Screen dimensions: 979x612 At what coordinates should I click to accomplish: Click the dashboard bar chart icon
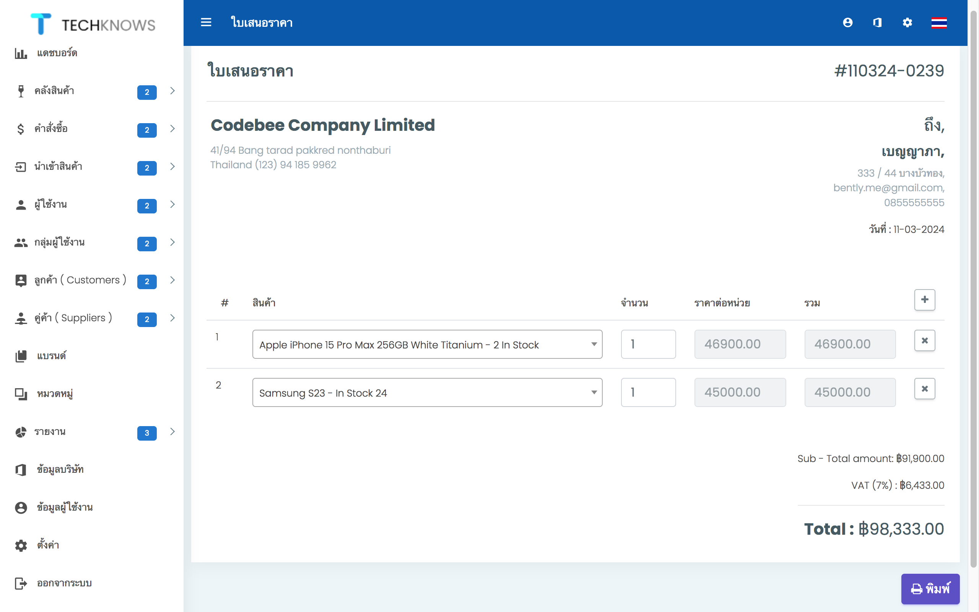click(x=21, y=53)
